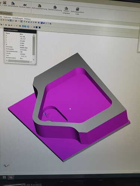Select the Toolbox-Zyklen icon

pos(25,6)
